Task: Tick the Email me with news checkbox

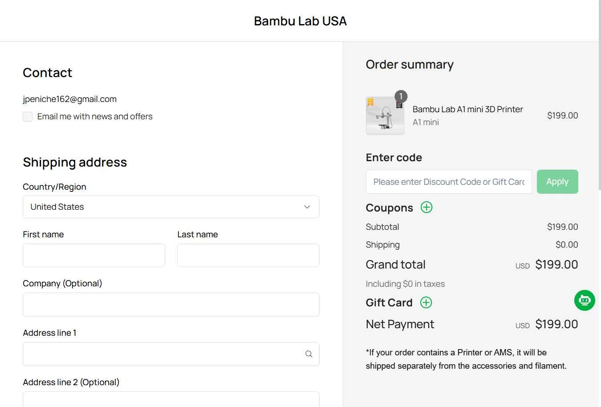Action: (28, 117)
